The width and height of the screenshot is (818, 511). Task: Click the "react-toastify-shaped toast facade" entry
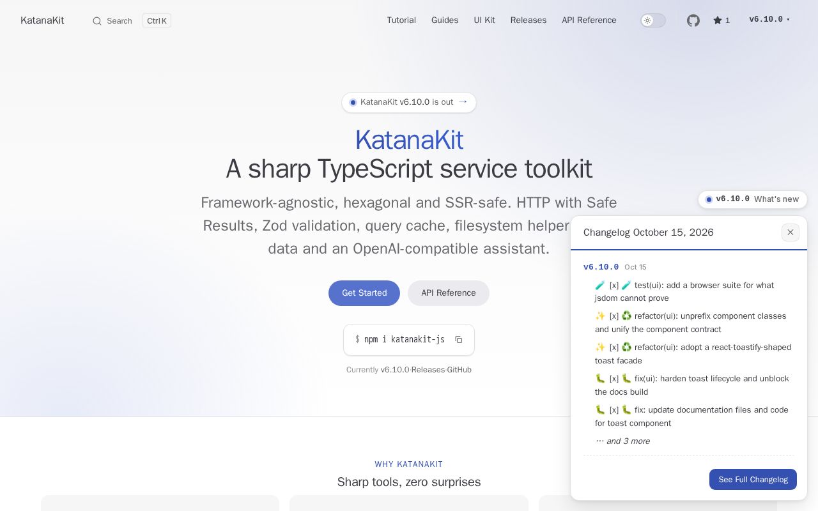point(695,354)
